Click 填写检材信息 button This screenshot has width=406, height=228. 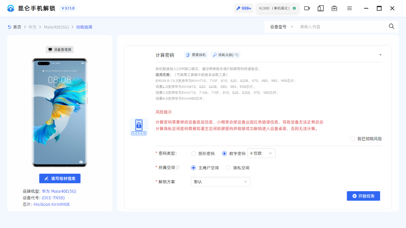coord(60,178)
